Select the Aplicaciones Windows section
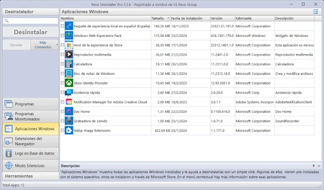324x190 pixels. tap(30, 129)
